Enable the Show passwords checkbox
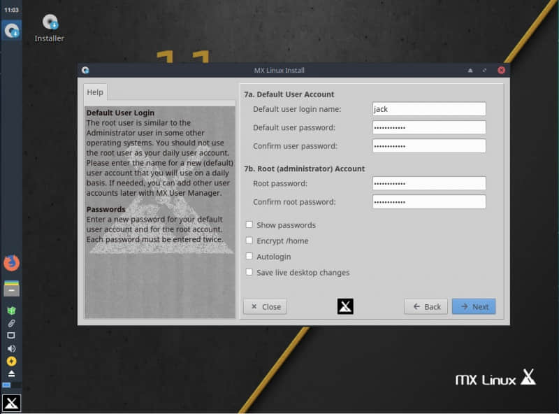The image size is (559, 414). [249, 225]
